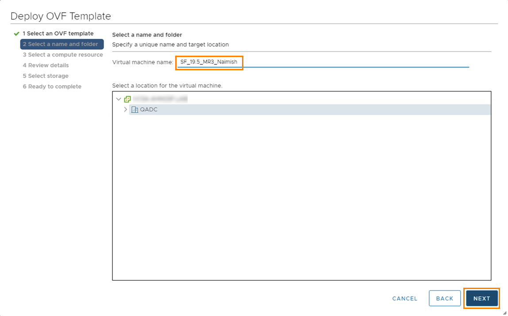Select step "6 Ready to complete"
The image size is (508, 316).
click(x=52, y=86)
